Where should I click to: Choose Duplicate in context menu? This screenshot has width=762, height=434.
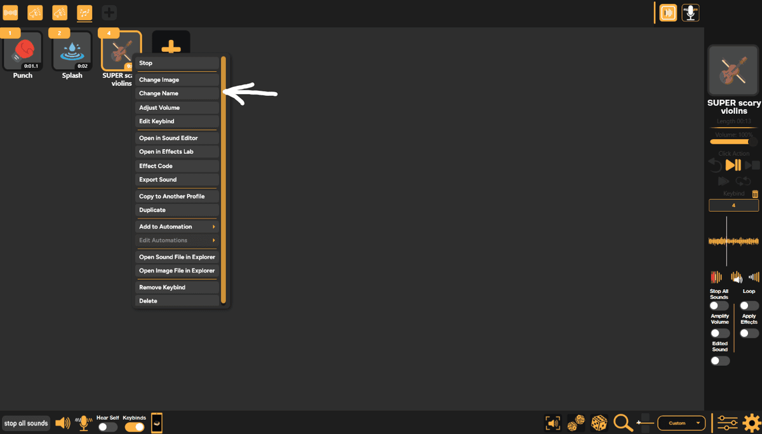[x=177, y=210]
